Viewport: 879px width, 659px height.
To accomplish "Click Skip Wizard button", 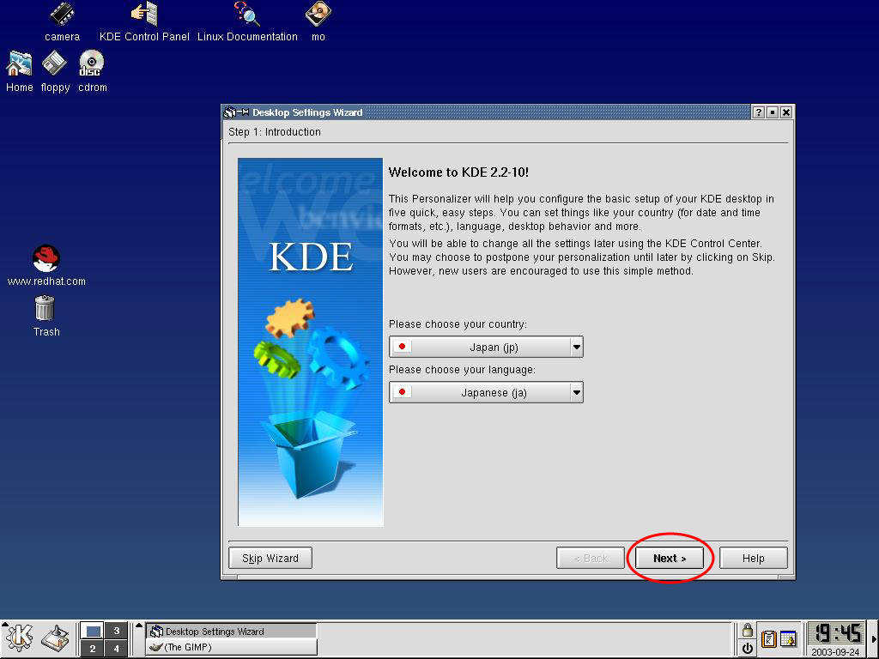I will (x=270, y=558).
